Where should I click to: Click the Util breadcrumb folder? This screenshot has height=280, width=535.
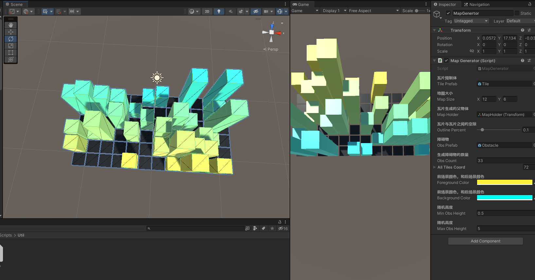click(21, 235)
